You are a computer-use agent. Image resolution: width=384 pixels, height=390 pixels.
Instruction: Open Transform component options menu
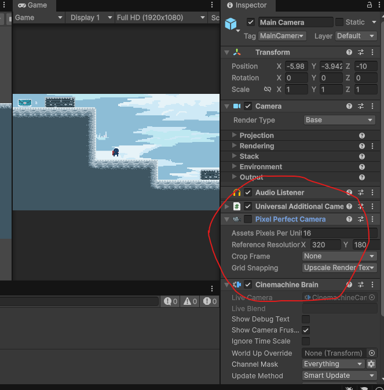click(372, 52)
